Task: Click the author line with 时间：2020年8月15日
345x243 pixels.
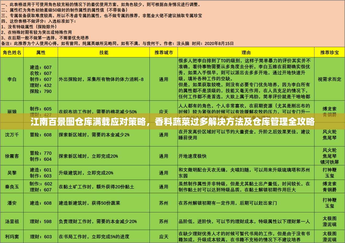Action: point(117,43)
